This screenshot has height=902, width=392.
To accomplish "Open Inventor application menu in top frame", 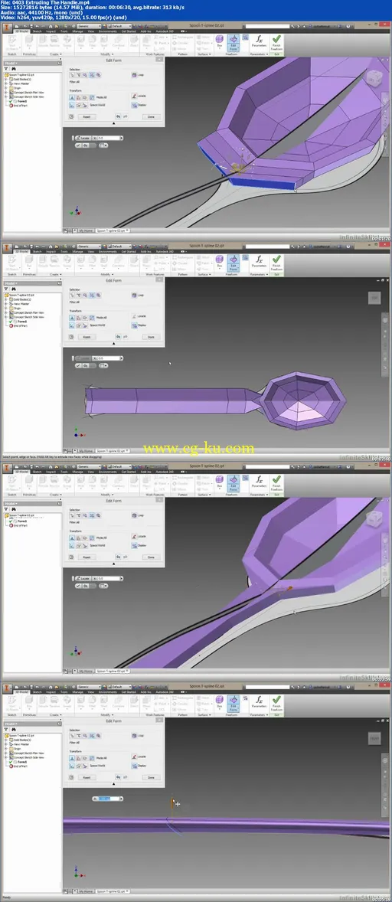I will (x=8, y=28).
